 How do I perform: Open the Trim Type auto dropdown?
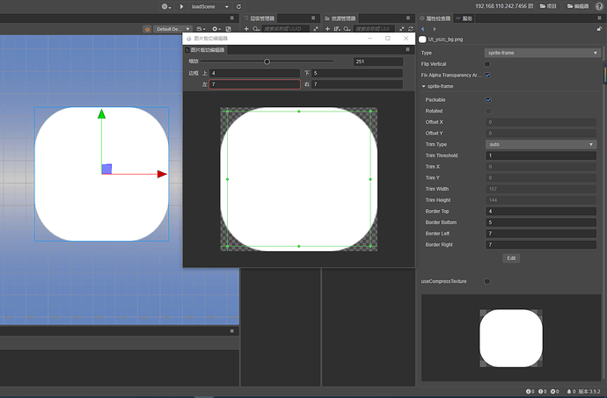tap(541, 144)
